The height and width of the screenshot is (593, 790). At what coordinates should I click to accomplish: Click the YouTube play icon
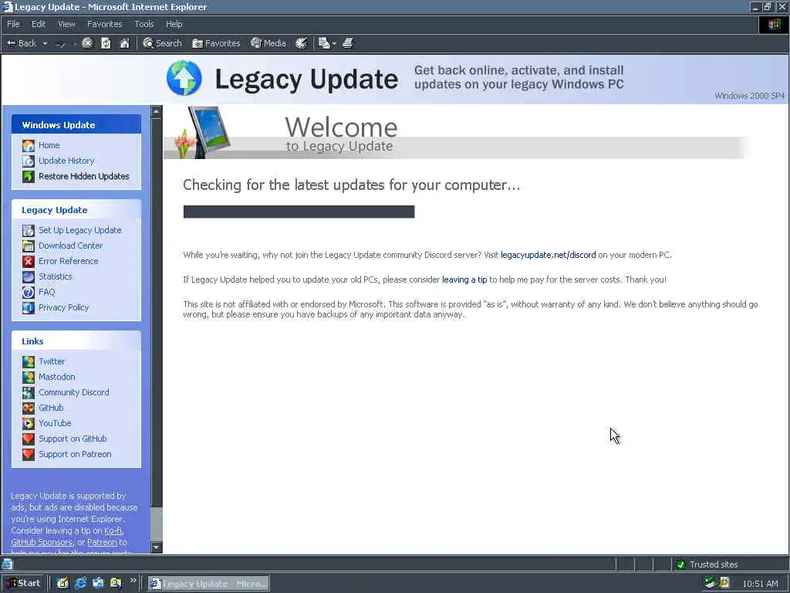[29, 424]
